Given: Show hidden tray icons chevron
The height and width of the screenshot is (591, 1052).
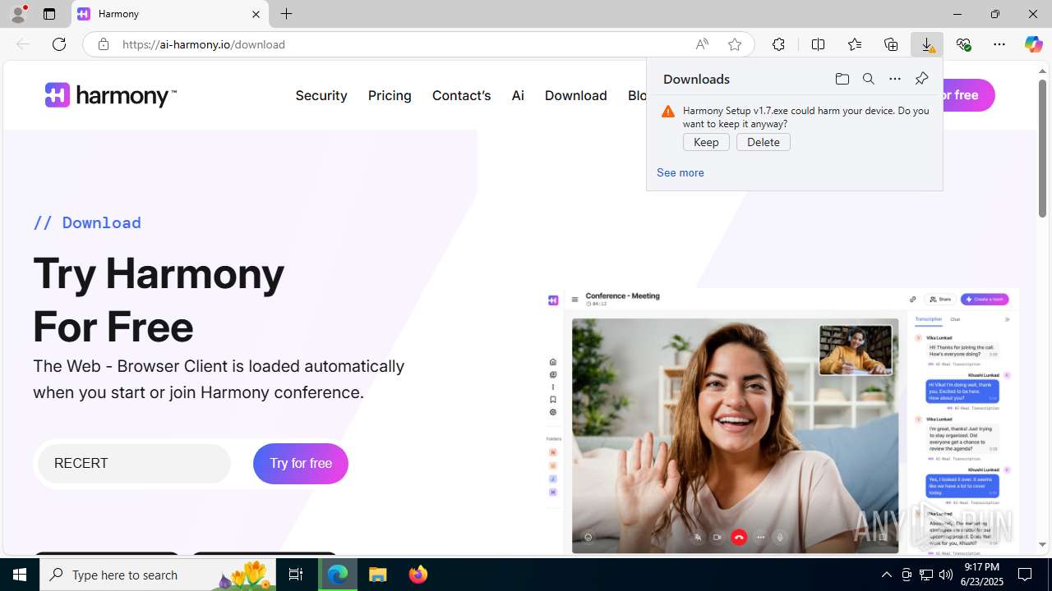Looking at the screenshot, I should [x=886, y=575].
